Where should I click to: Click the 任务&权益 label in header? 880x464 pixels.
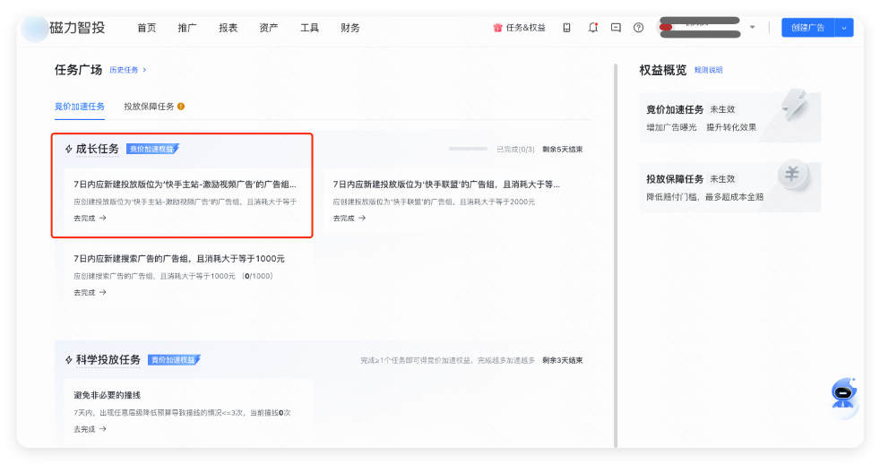pos(525,28)
